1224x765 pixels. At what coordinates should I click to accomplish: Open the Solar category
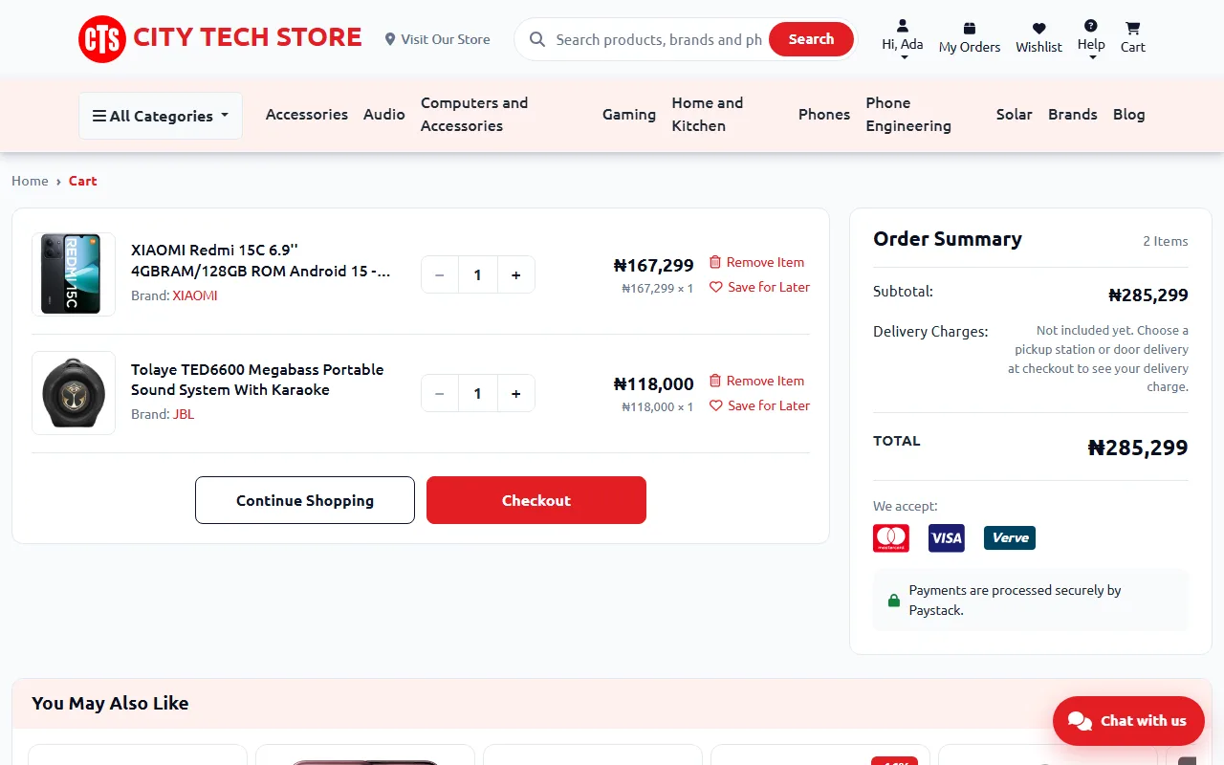point(1014,114)
